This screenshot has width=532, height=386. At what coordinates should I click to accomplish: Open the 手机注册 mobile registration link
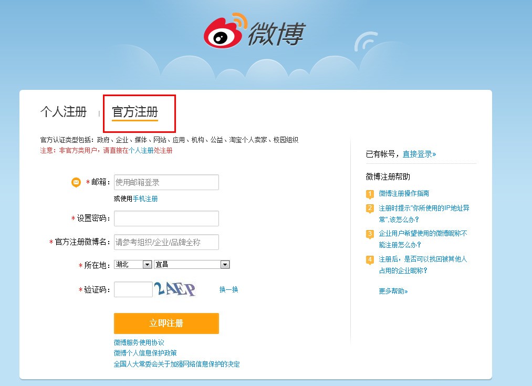147,199
